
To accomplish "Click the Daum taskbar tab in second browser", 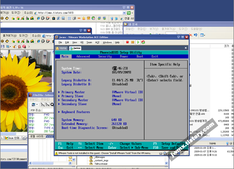I will pos(13,138).
